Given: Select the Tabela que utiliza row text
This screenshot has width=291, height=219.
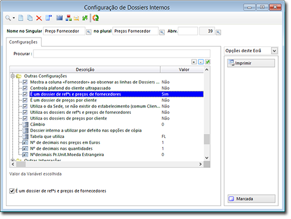Looking at the screenshot, I should tap(47, 137).
